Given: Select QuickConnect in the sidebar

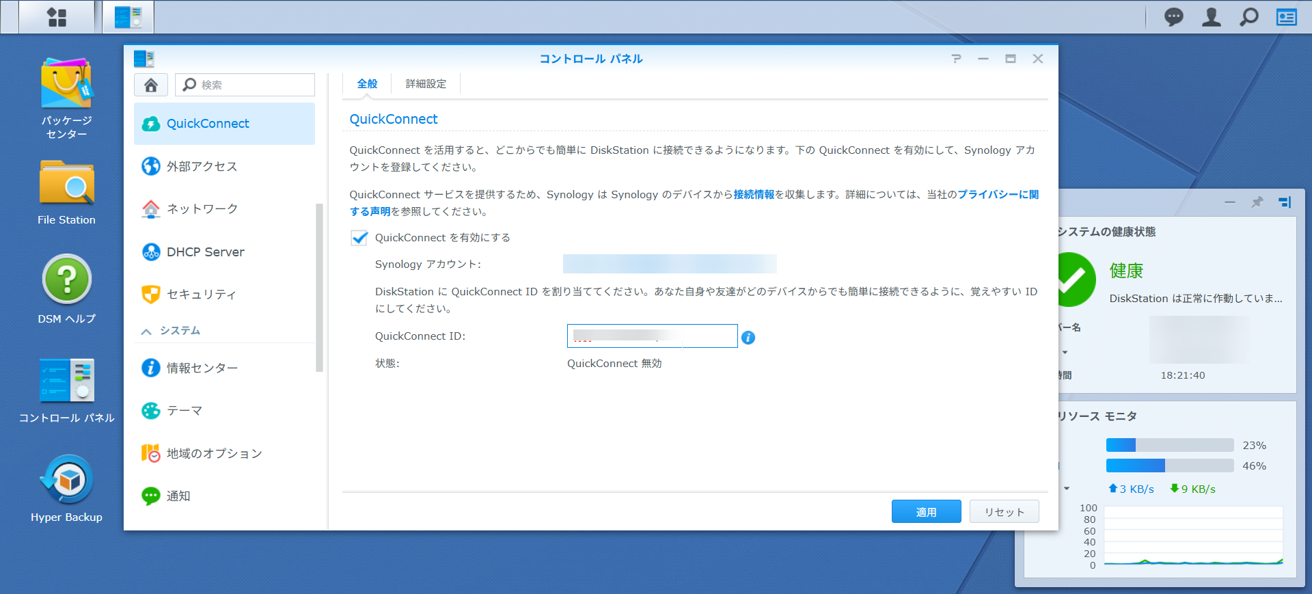Looking at the screenshot, I should [x=224, y=124].
